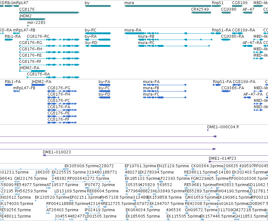This screenshot has height=221, width=268.
Task: Click the by-PD protein label
Action: [104, 94]
